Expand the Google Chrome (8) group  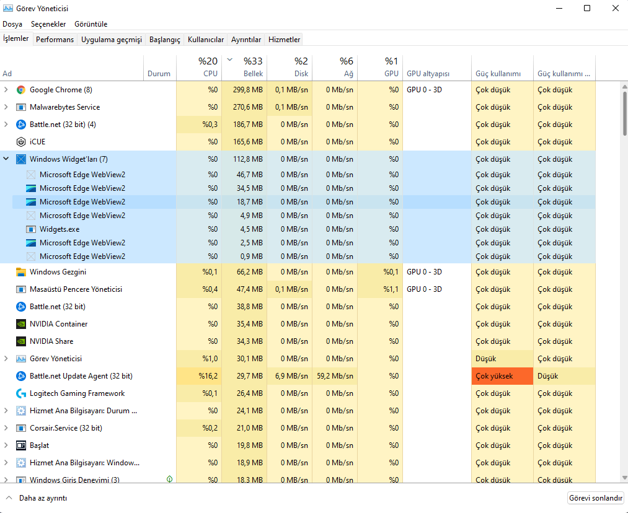coord(6,90)
